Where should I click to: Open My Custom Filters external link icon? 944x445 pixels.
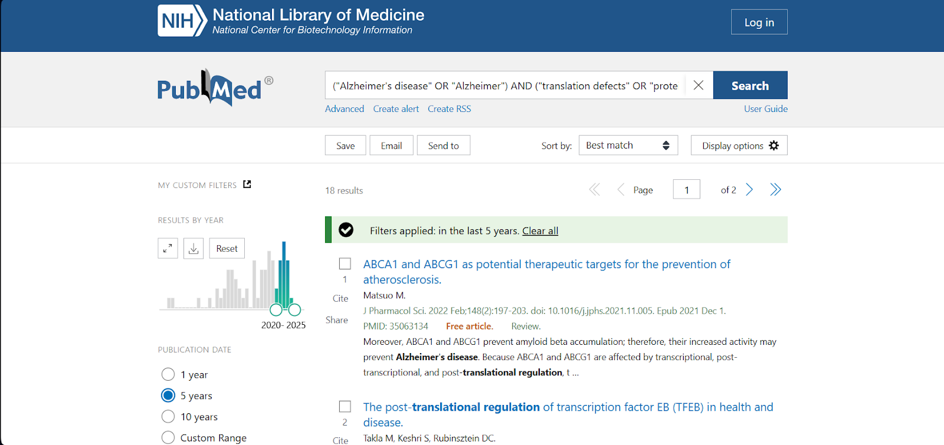tap(247, 184)
